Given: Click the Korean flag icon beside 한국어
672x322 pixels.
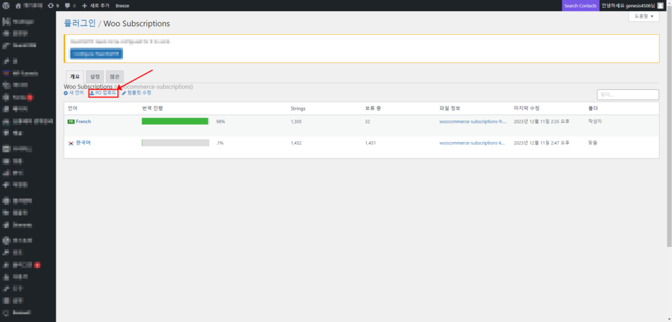Looking at the screenshot, I should click(71, 143).
